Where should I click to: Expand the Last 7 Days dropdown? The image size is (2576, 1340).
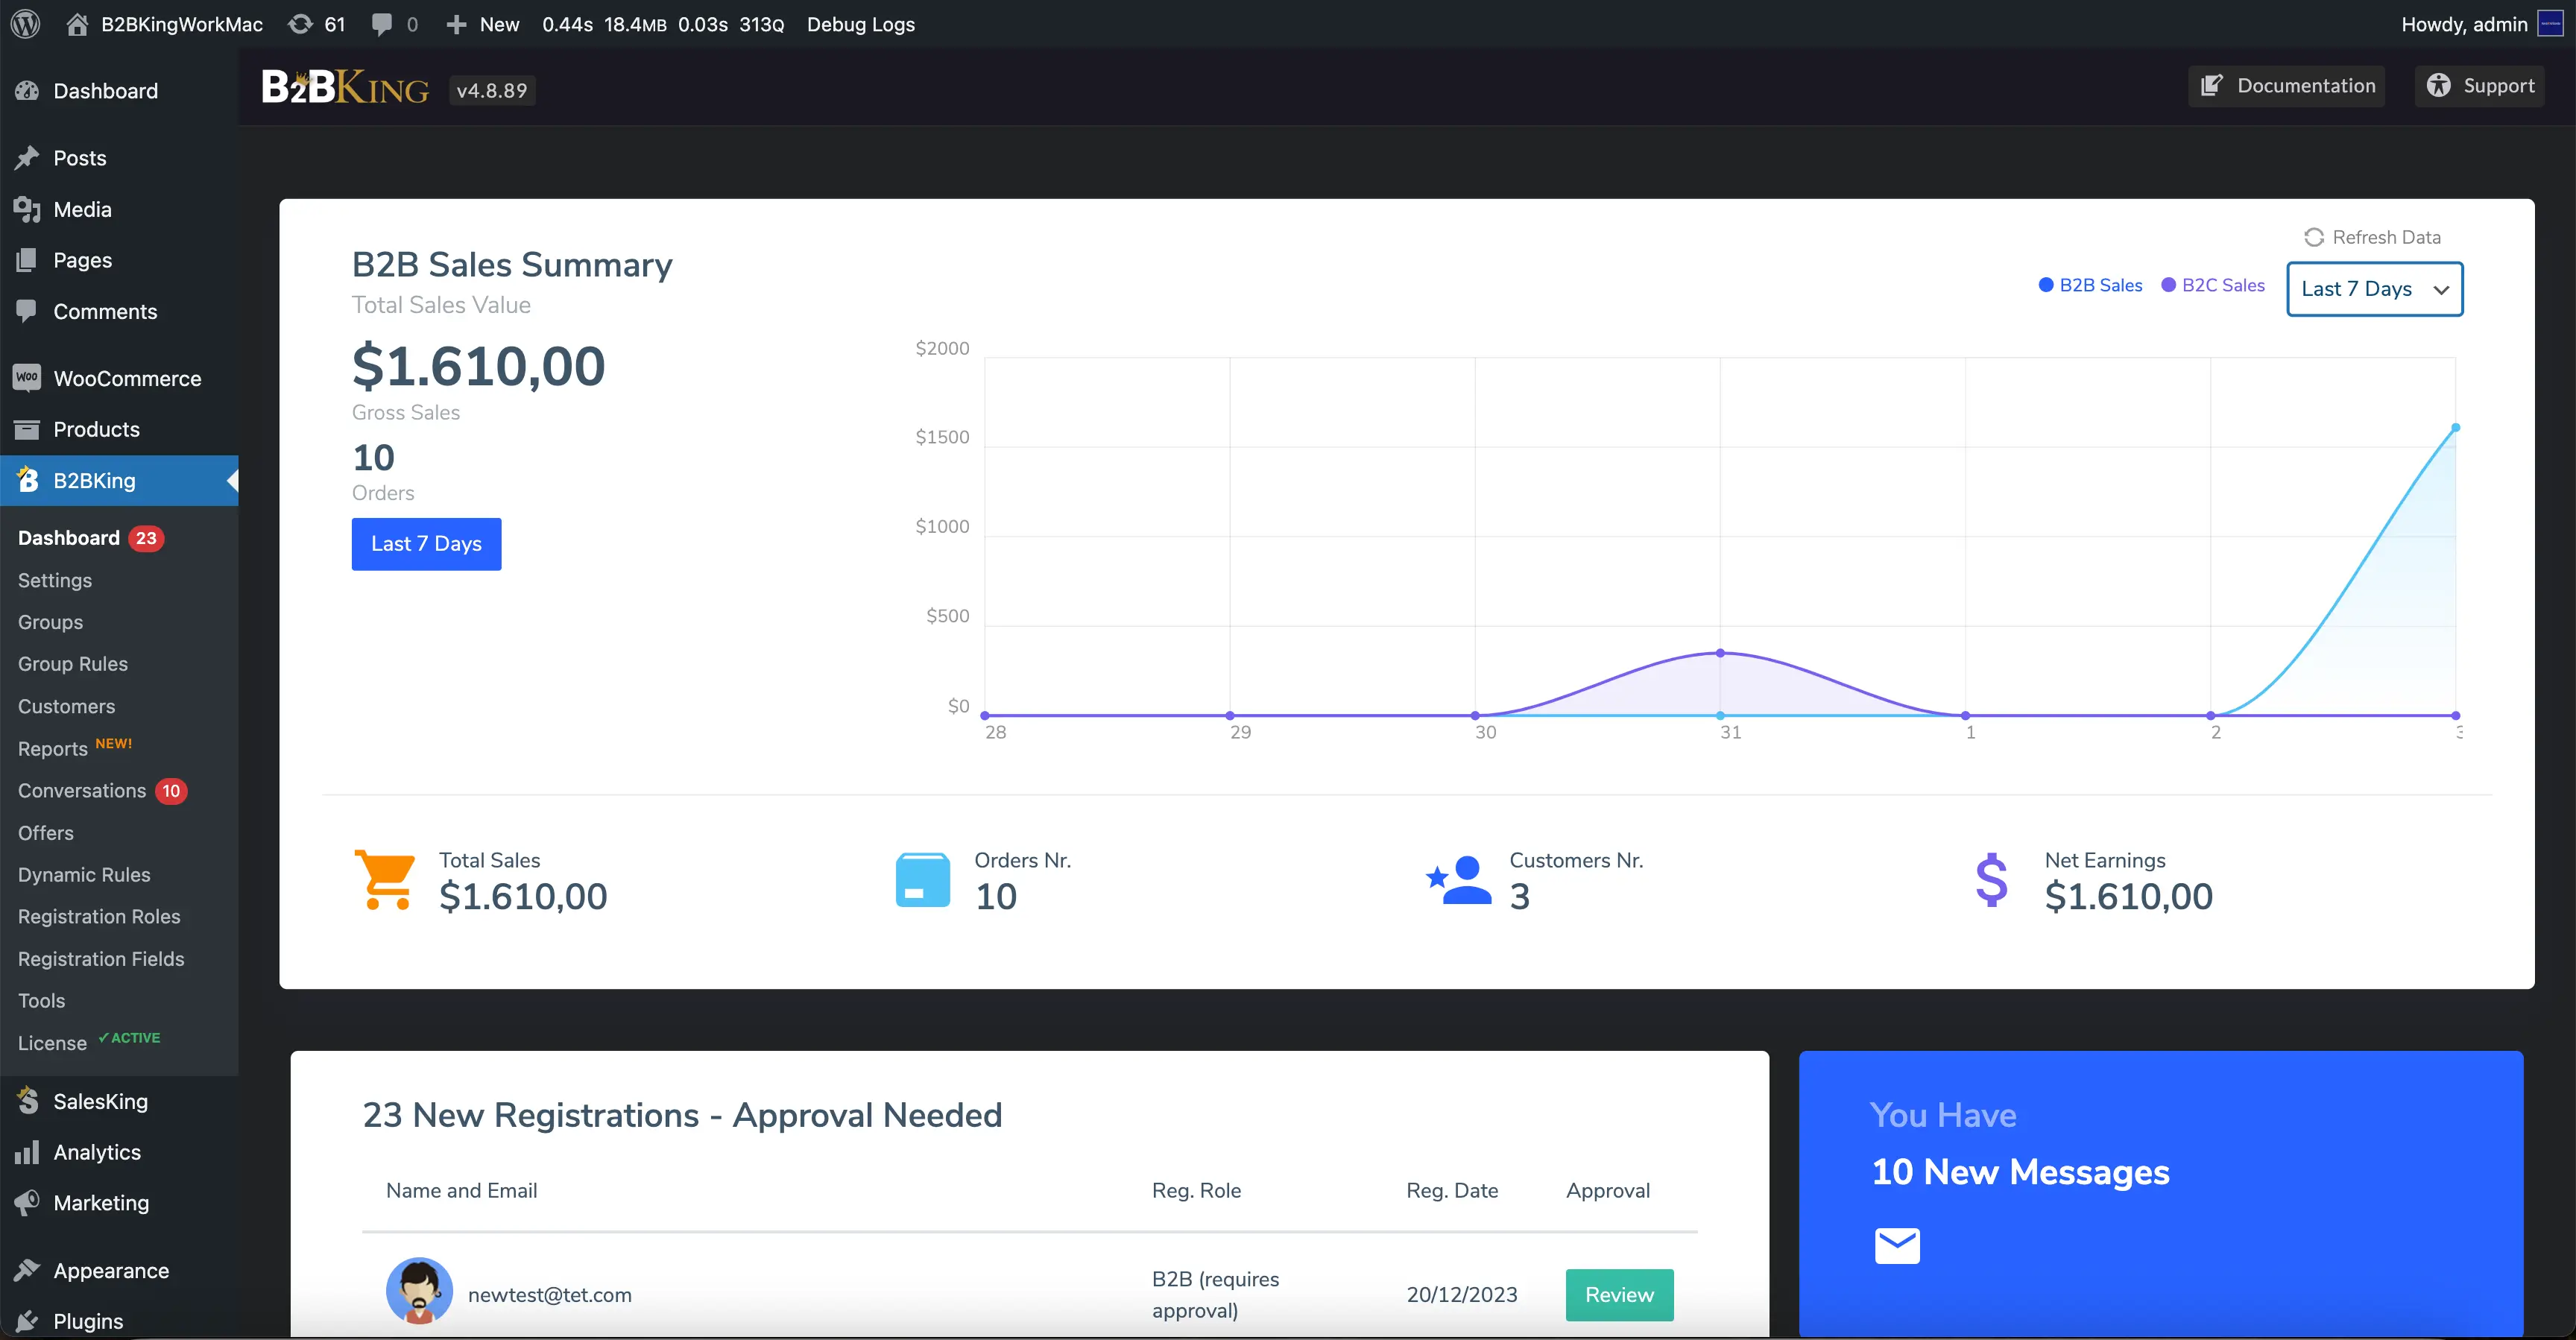[x=2374, y=289]
